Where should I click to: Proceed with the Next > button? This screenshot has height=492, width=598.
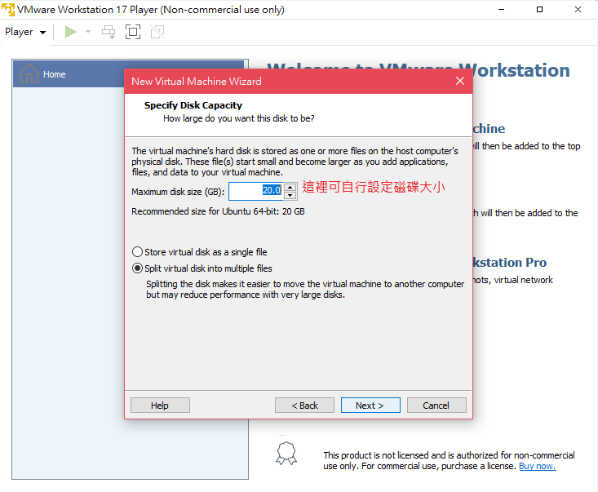370,405
